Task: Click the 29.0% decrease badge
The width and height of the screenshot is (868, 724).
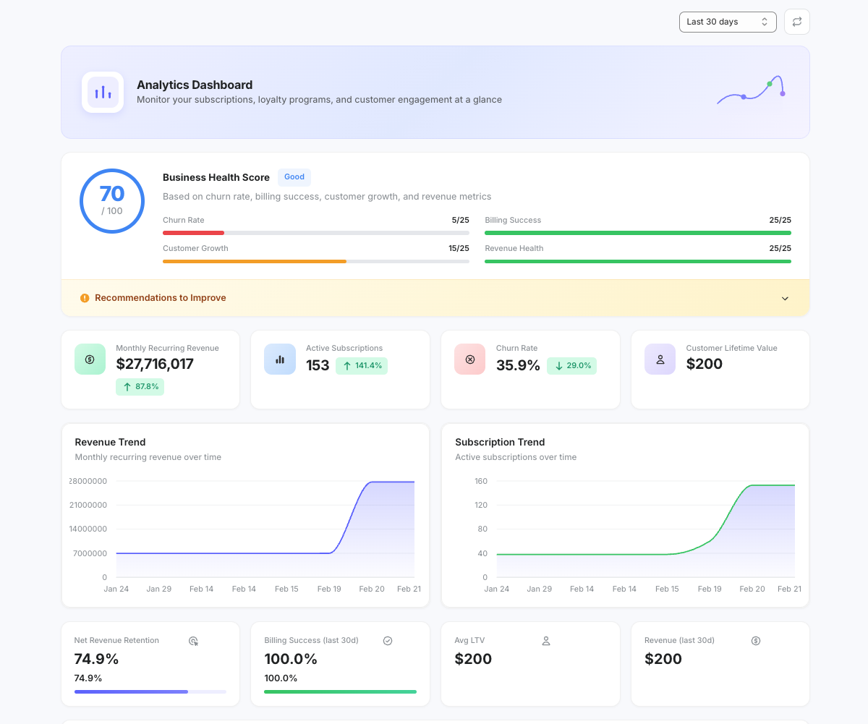Action: point(572,366)
